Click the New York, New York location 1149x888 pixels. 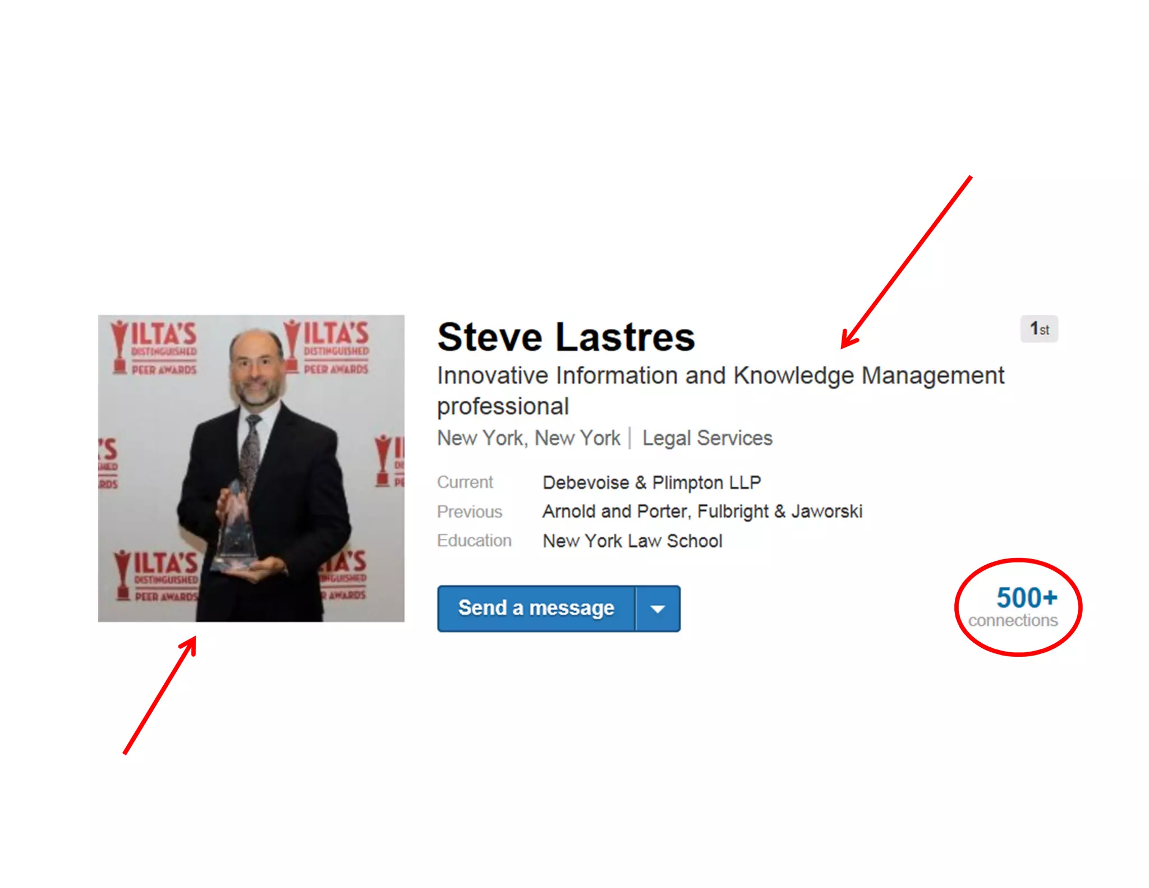528,438
